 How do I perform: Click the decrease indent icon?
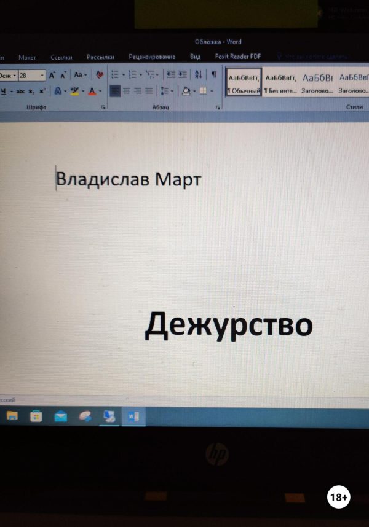[x=171, y=74]
